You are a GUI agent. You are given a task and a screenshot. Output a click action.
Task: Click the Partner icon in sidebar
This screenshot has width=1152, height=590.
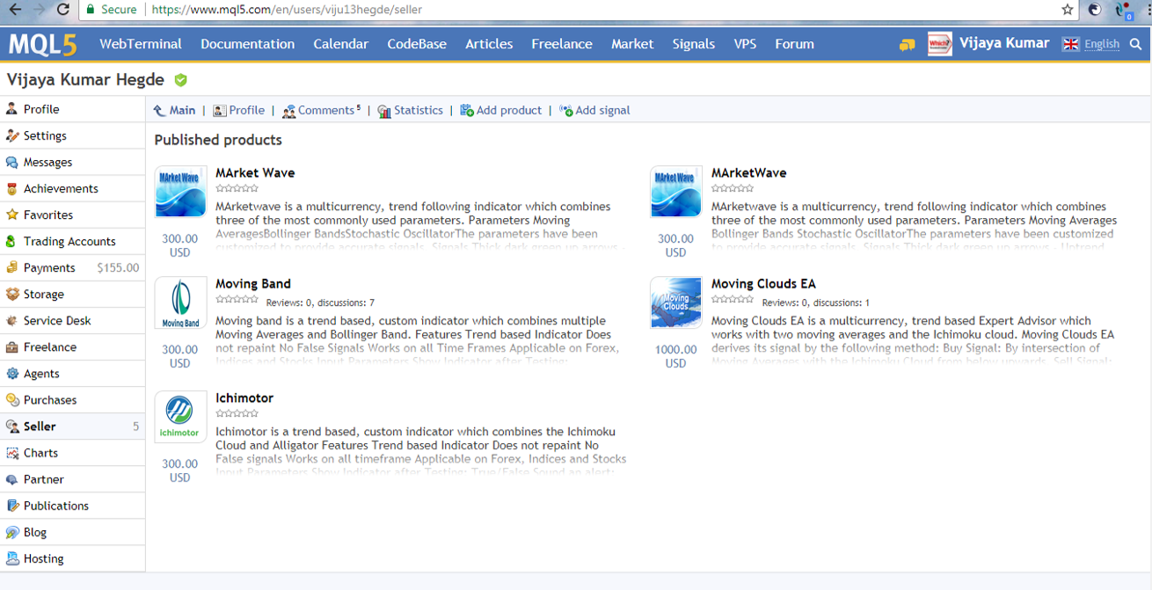click(x=11, y=479)
